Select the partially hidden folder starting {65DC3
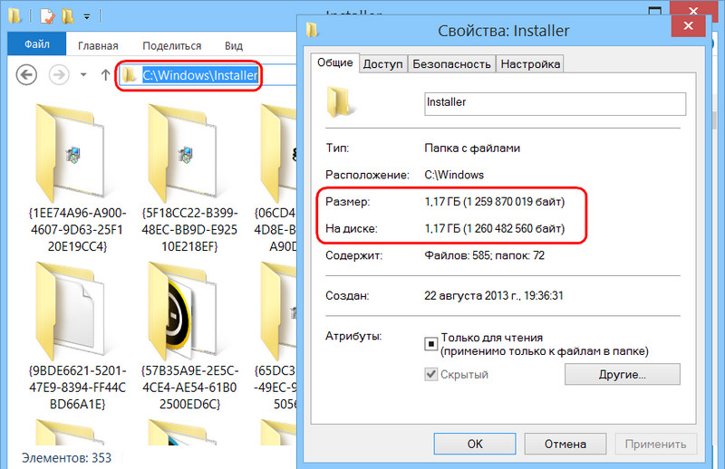The image size is (725, 469). pyautogui.click(x=275, y=336)
